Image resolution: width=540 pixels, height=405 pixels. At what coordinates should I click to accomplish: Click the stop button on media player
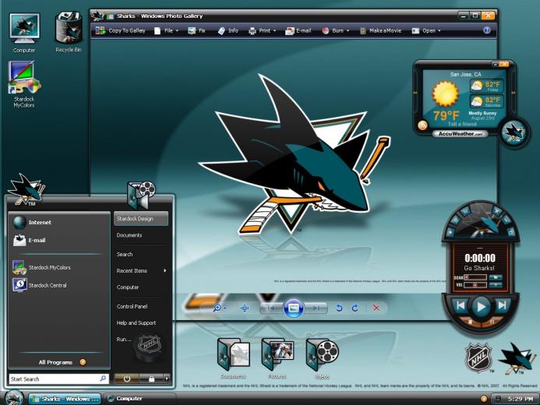coord(470,322)
